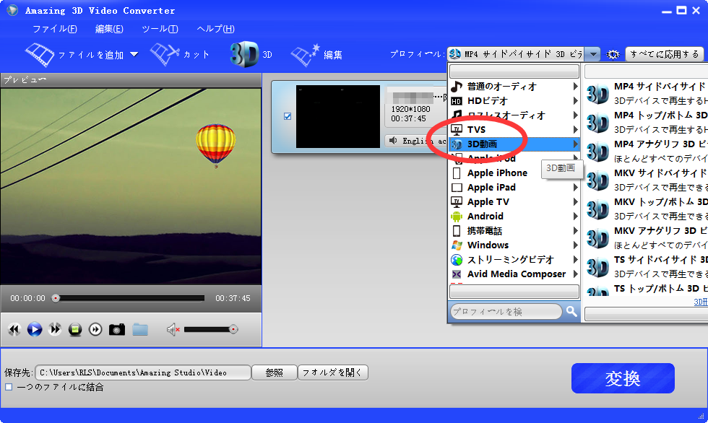Open the ツール(T) menu
This screenshot has width=708, height=423.
(x=159, y=29)
